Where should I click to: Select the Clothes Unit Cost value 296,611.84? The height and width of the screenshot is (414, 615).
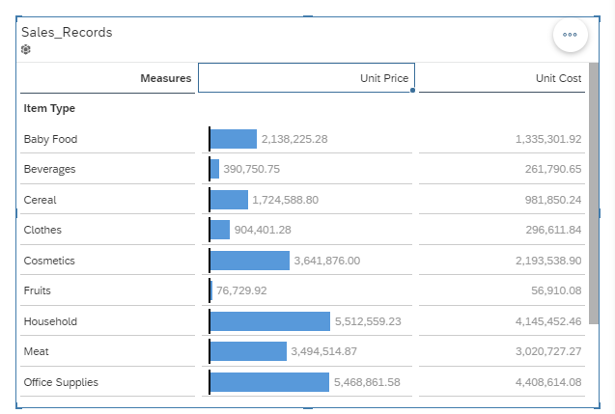pyautogui.click(x=548, y=231)
